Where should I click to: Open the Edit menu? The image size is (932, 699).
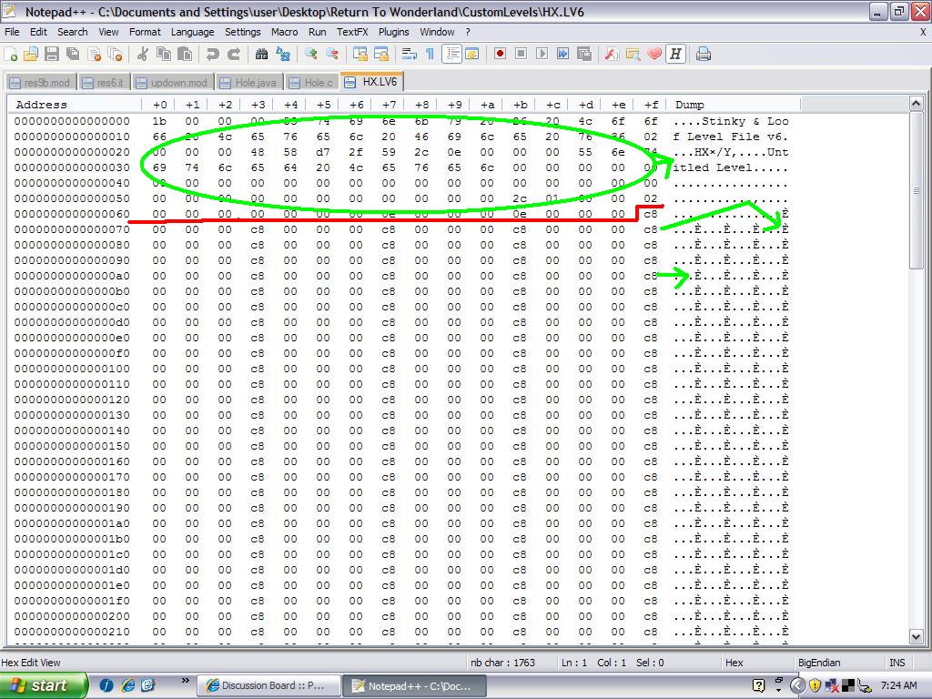[38, 32]
